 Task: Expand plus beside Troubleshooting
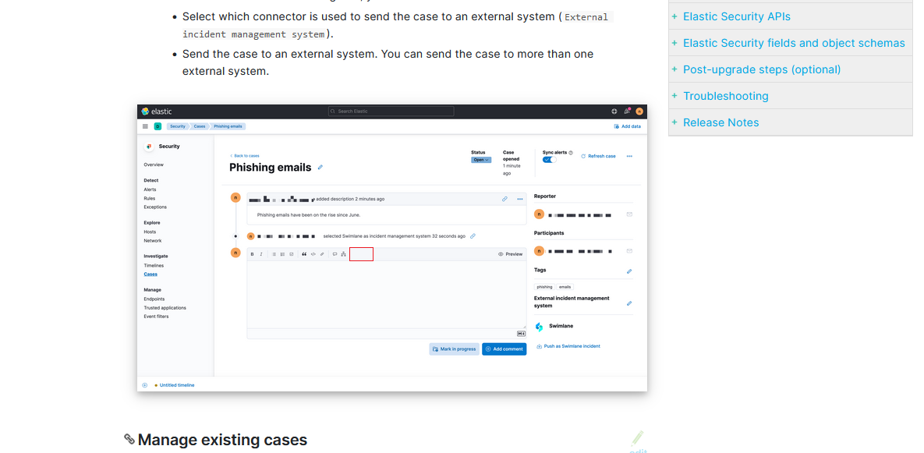(x=674, y=96)
